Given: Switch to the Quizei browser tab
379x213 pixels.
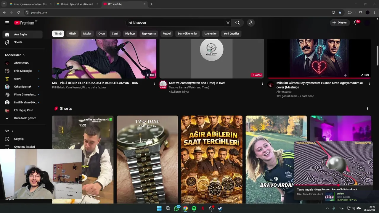Looking at the screenshot, I should (78, 4).
